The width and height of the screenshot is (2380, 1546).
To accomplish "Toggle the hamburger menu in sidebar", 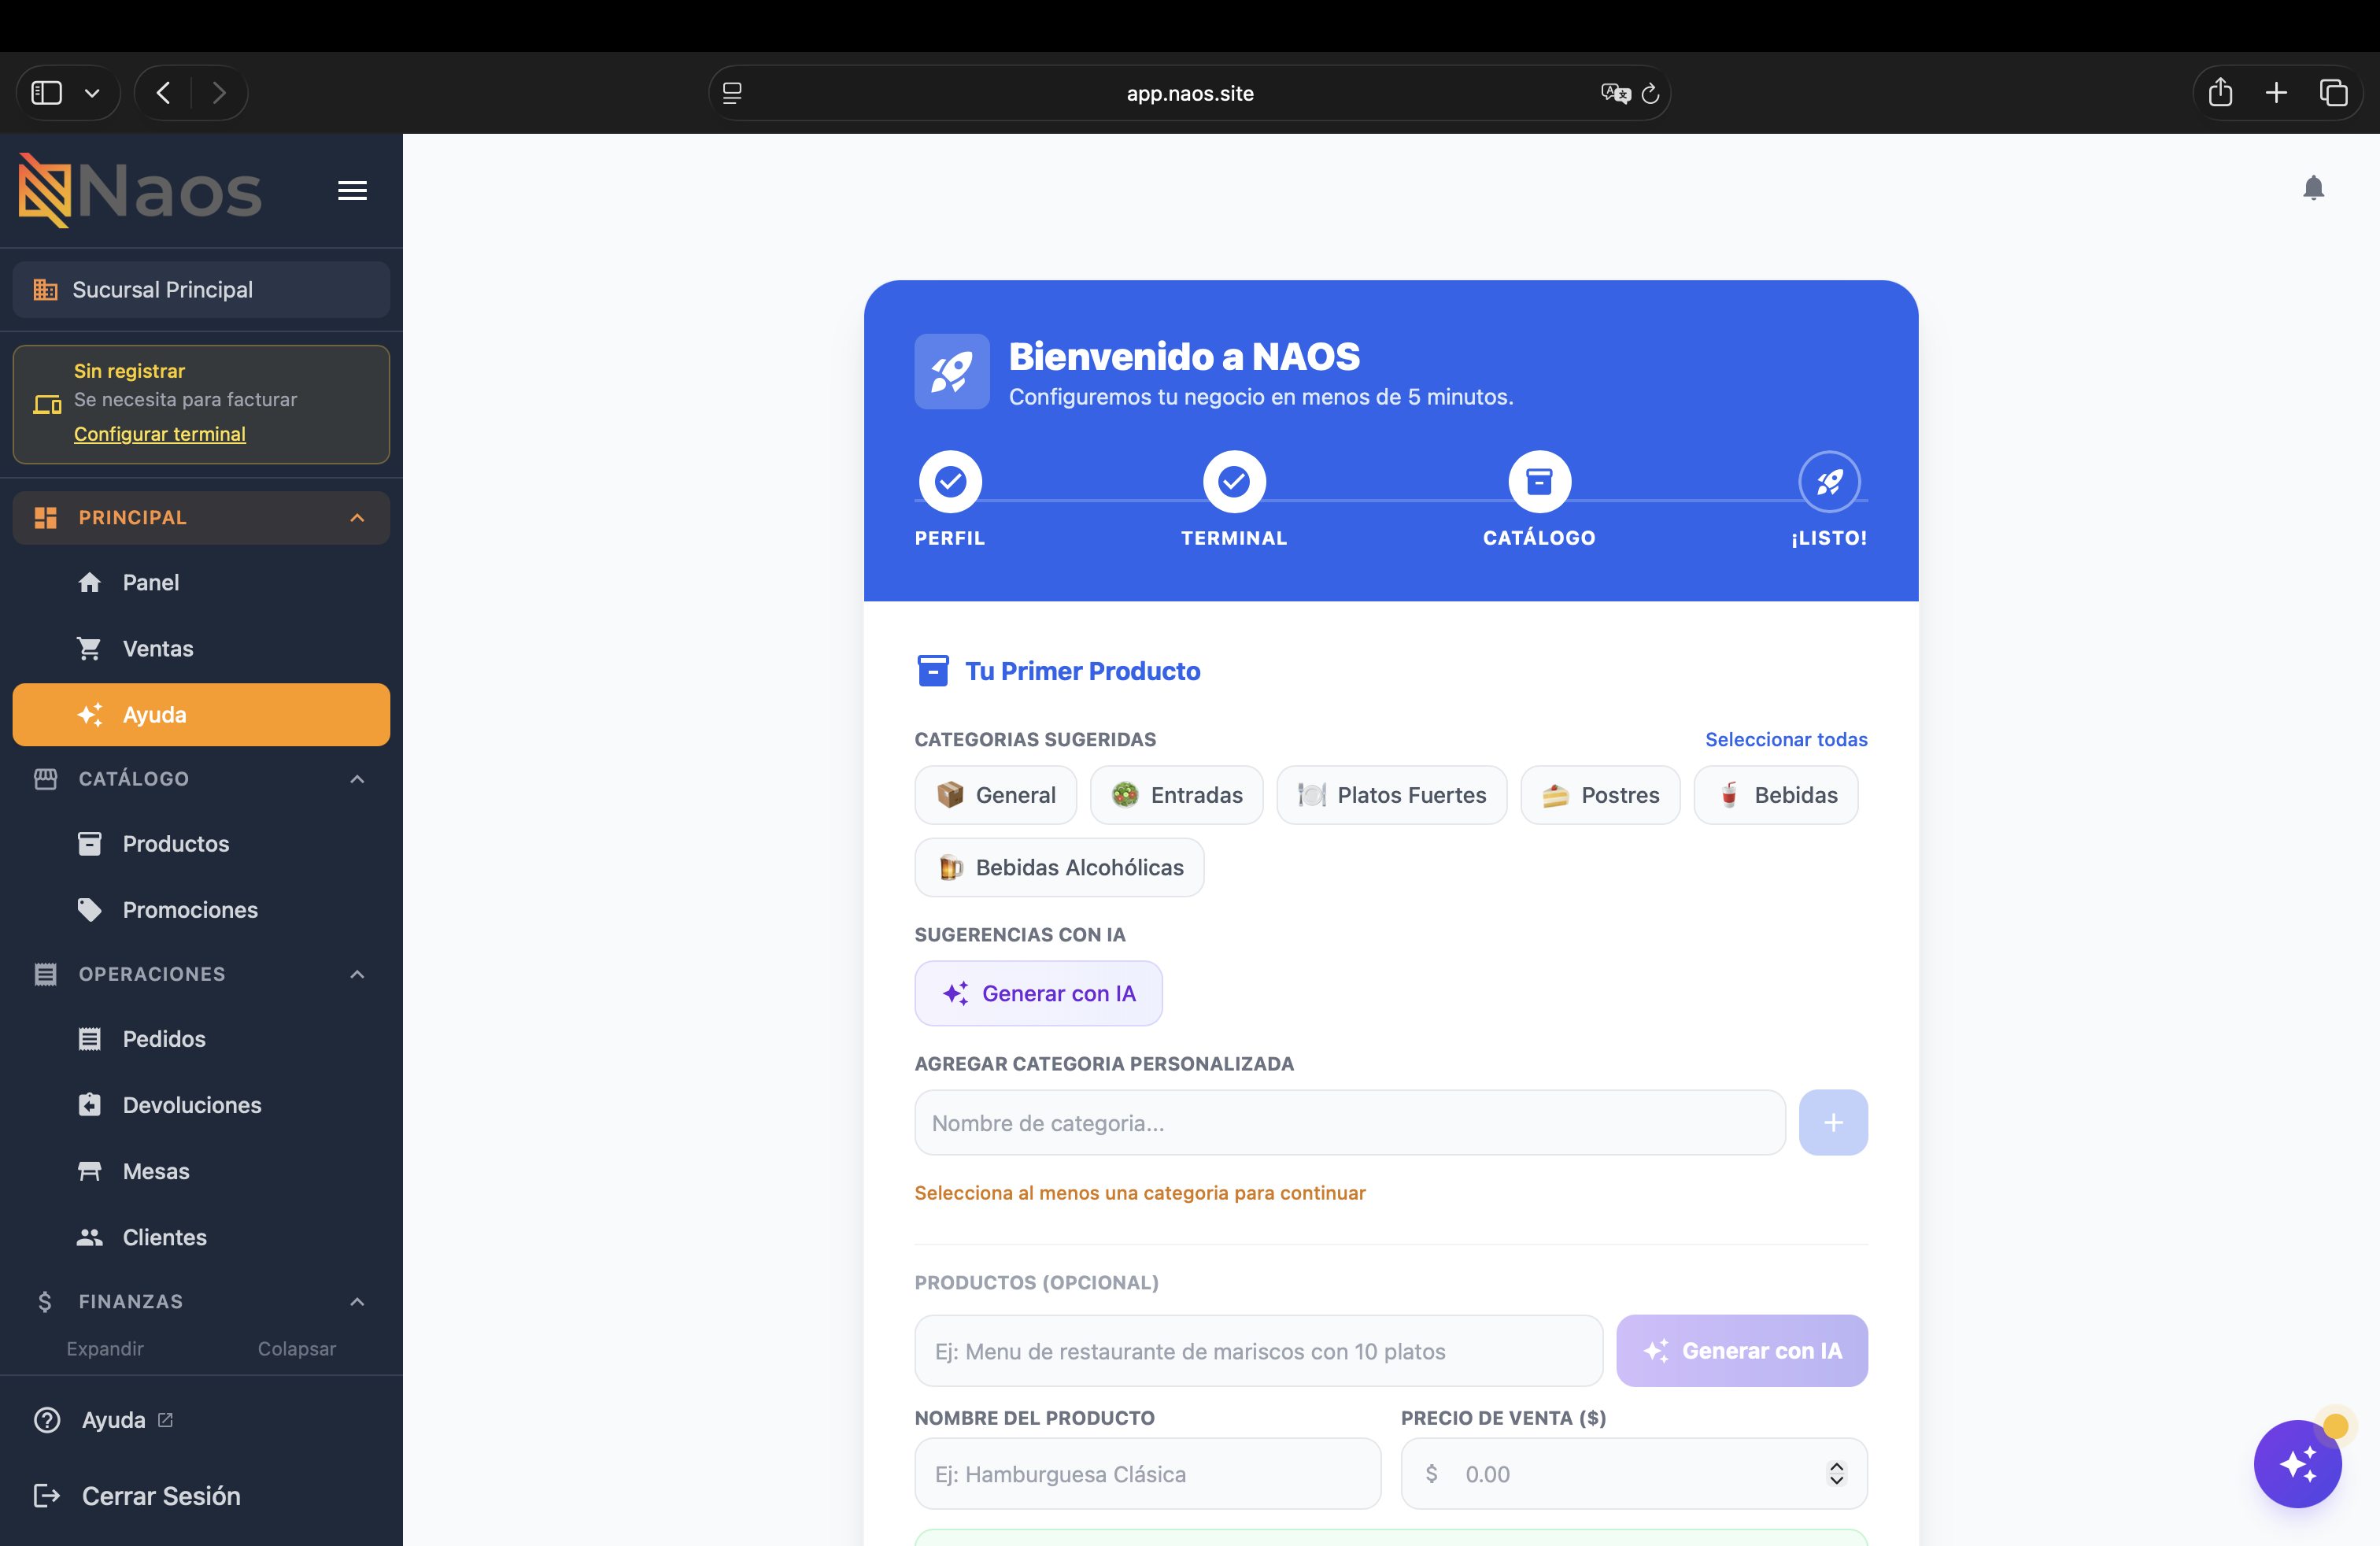I will pyautogui.click(x=352, y=190).
